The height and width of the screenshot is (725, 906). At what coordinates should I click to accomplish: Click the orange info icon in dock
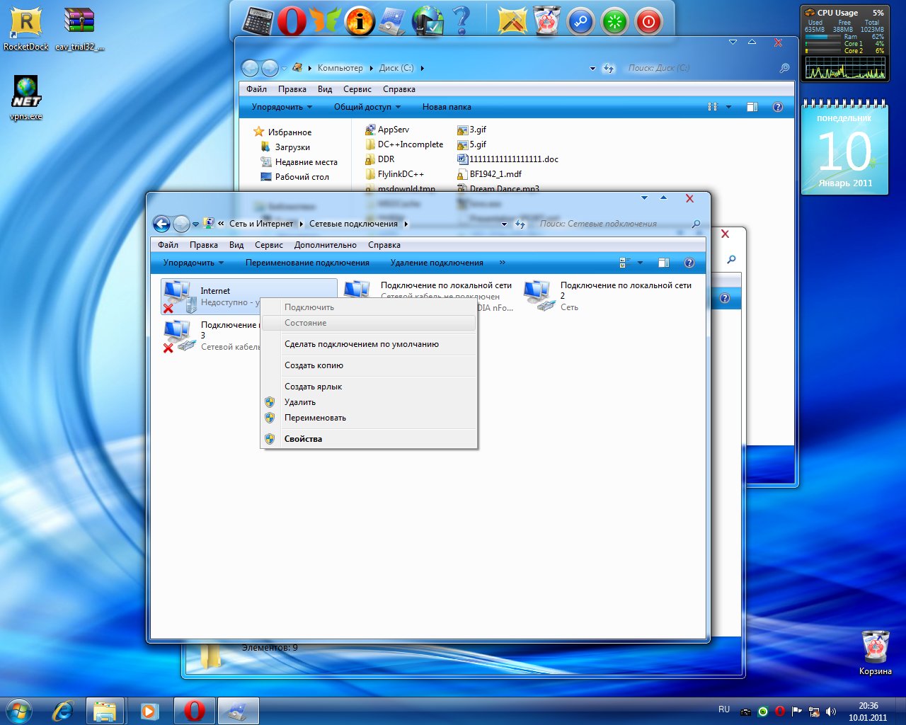360,21
